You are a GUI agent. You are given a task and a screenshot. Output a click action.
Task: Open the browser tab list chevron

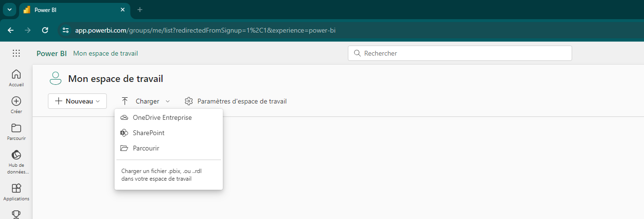click(9, 10)
